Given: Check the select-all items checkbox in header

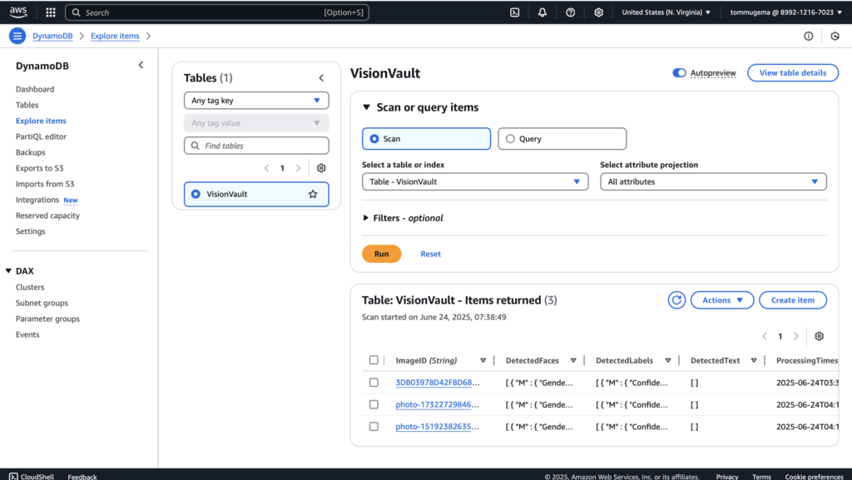Looking at the screenshot, I should click(374, 360).
